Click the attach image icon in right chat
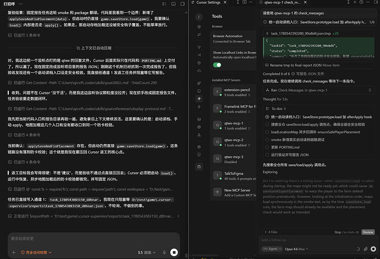Image resolution: width=380 pixels, height=259 pixels. (x=366, y=249)
